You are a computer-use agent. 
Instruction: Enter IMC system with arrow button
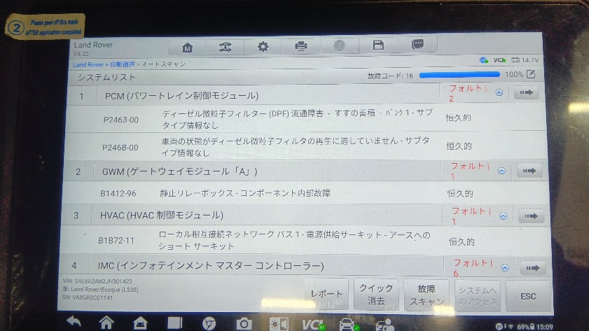click(533, 268)
